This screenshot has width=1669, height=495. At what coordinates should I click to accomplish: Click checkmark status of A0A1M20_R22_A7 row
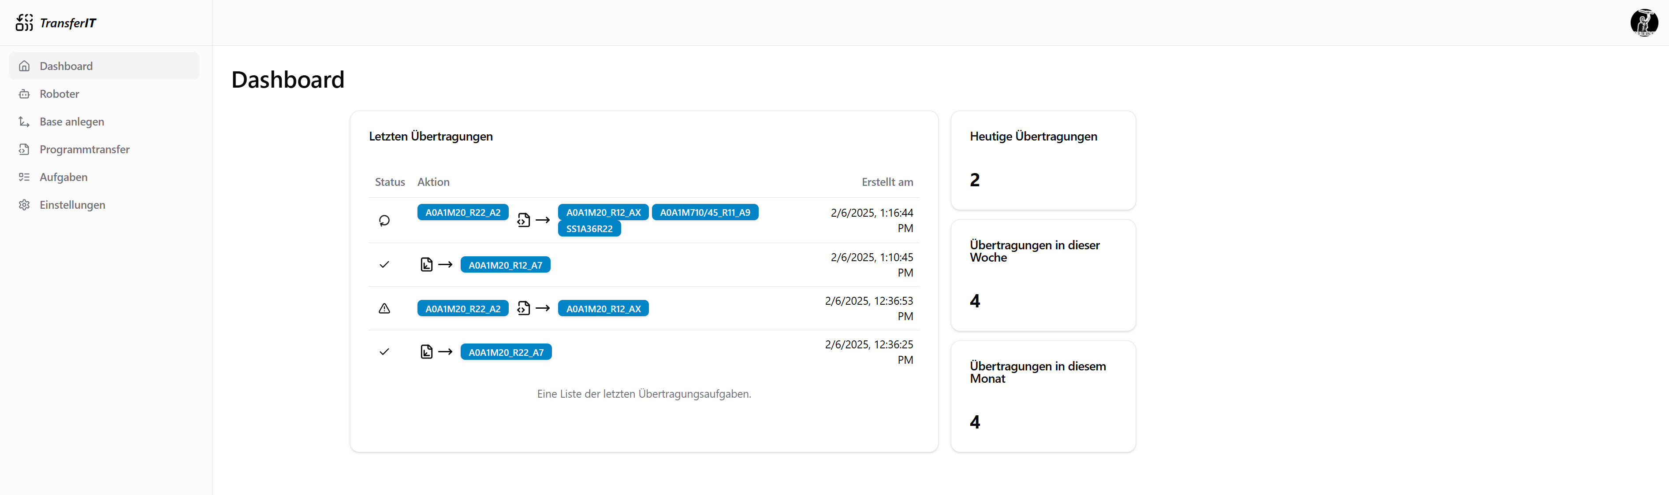point(384,352)
